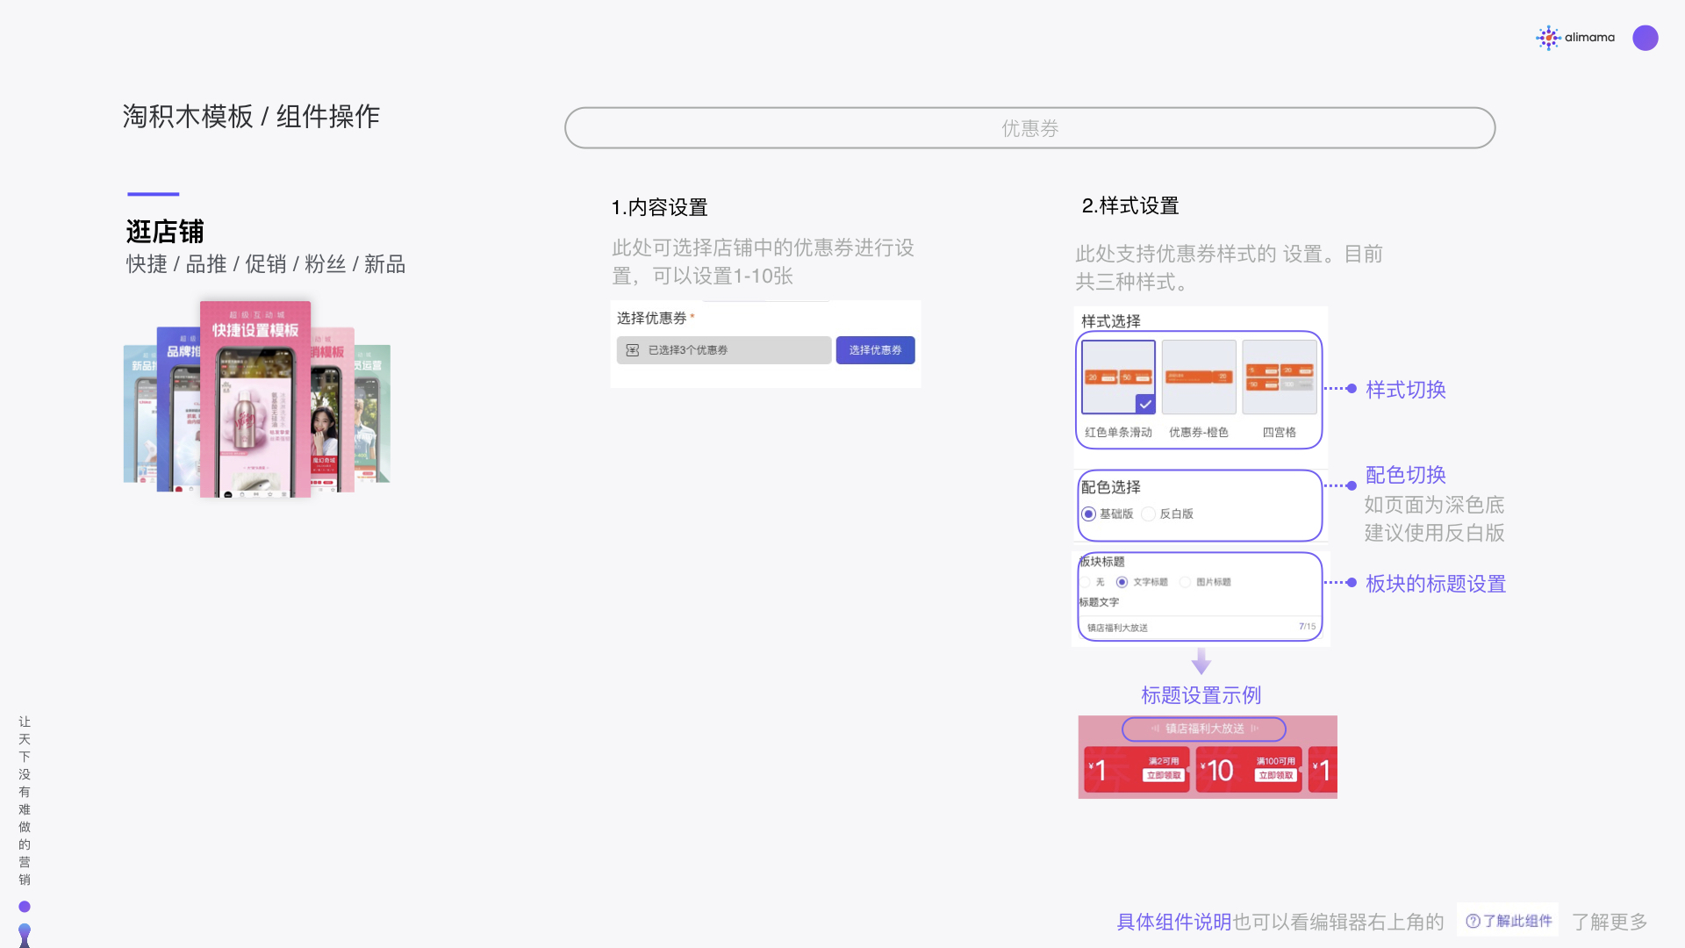1685x948 pixels.
Task: Click the 逛店铺 heading
Action: 165,232
